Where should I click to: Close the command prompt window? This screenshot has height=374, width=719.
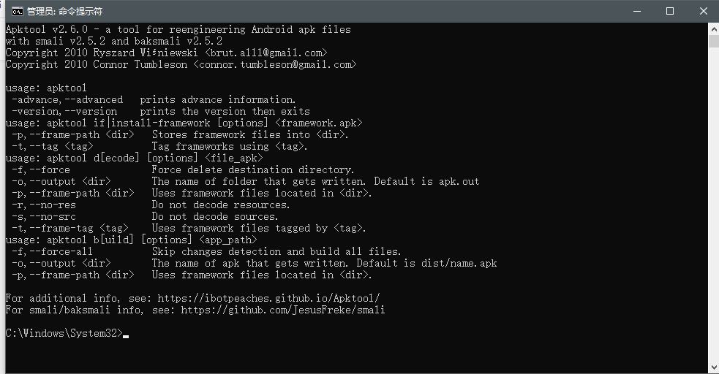(x=703, y=11)
